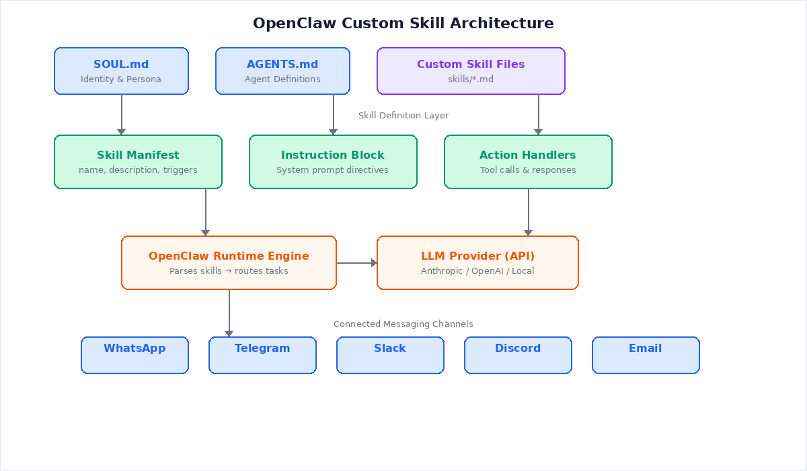Click the OpenClaw Runtime Engine box
This screenshot has height=471, width=807.
tap(229, 262)
